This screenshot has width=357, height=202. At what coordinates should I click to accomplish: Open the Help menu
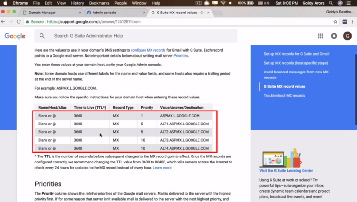(156, 3)
